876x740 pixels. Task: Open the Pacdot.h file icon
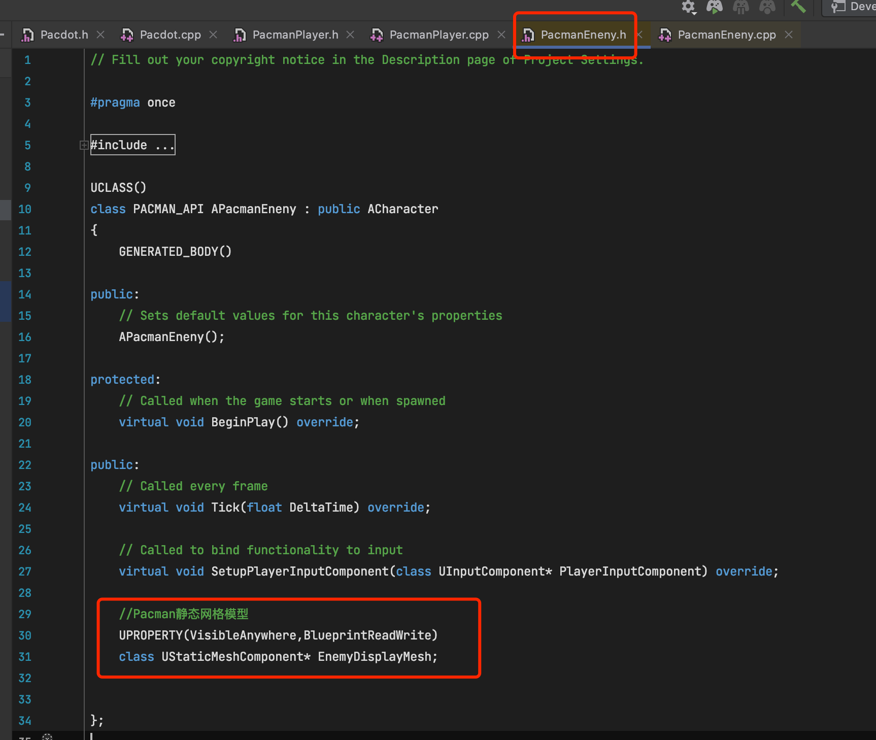coord(27,35)
